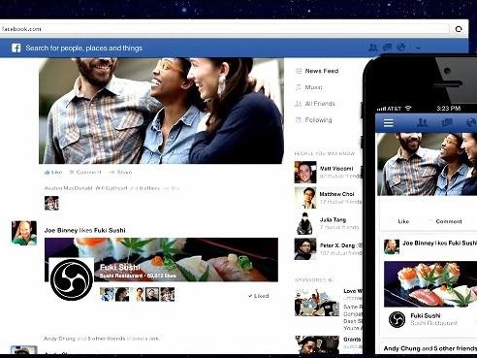
Task: Click the browser address bar showing facebook.com
Action: [x=224, y=29]
